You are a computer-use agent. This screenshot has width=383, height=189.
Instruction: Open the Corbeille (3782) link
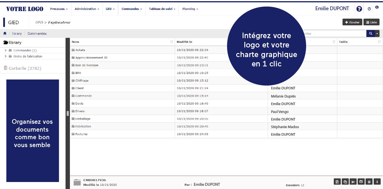point(25,68)
